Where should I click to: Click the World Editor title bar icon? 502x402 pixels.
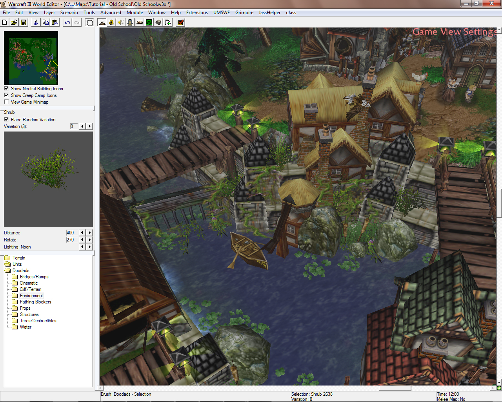pos(4,4)
